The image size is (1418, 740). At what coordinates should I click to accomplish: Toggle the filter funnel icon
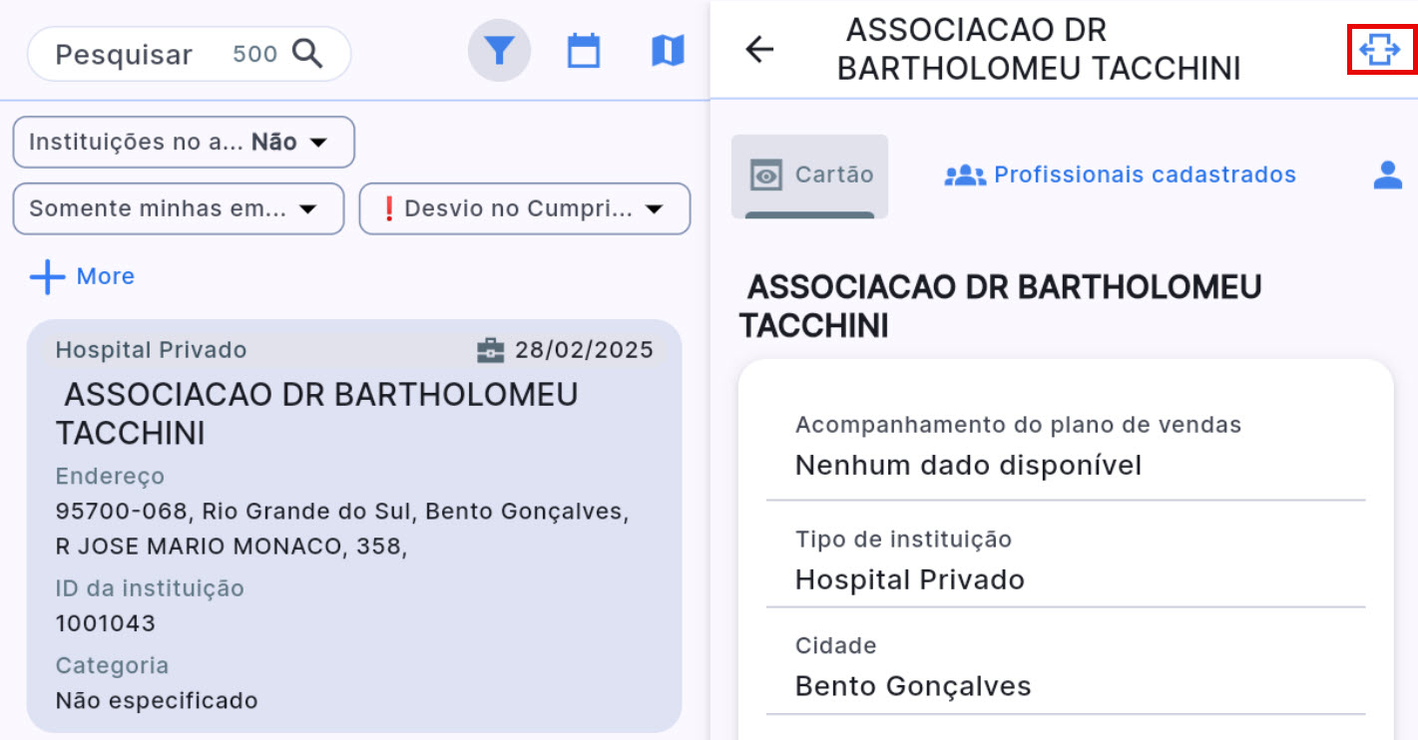(499, 50)
